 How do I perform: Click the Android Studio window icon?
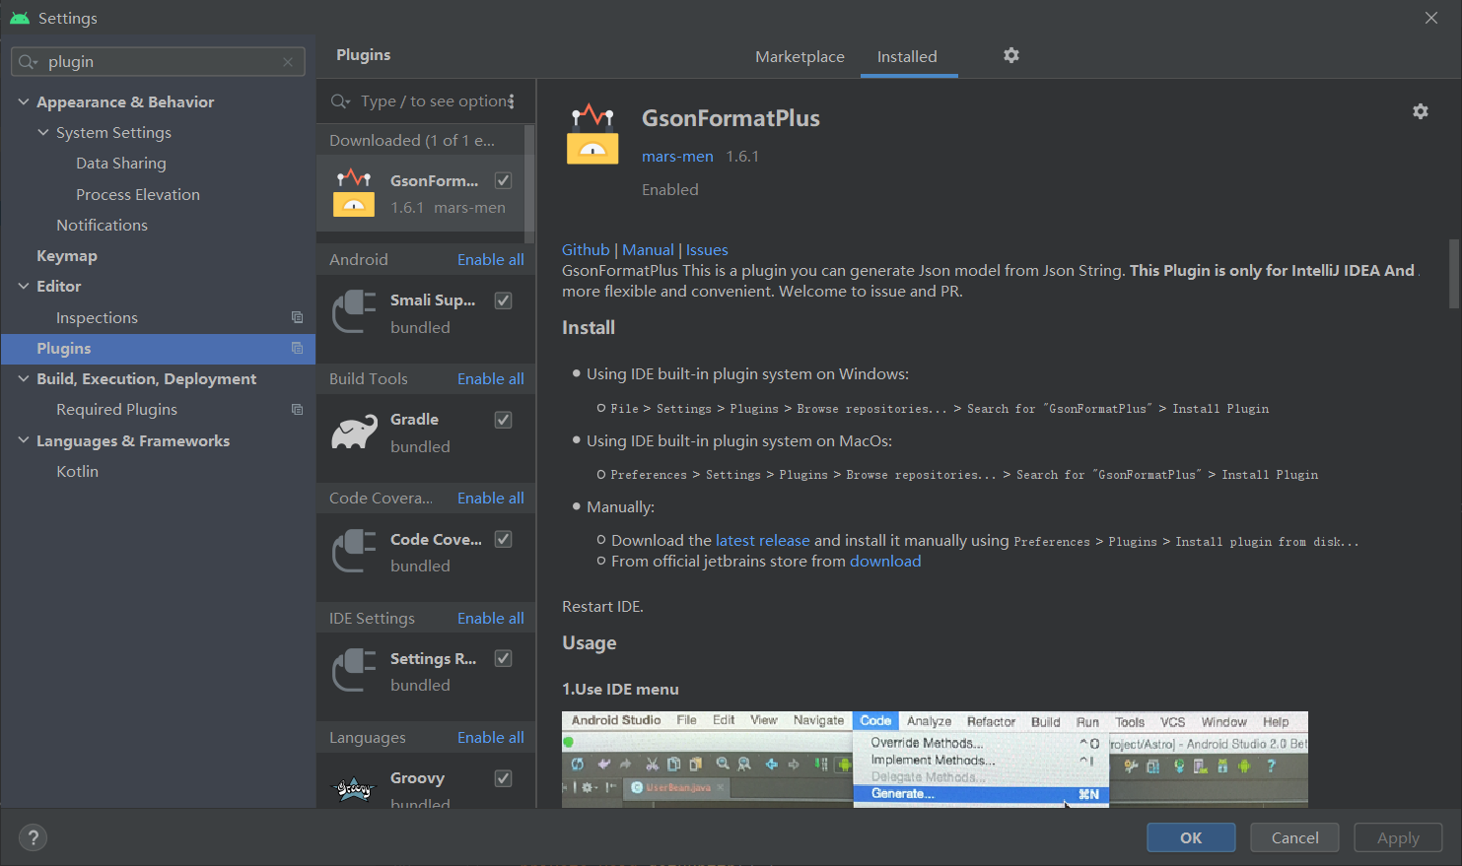click(x=19, y=18)
